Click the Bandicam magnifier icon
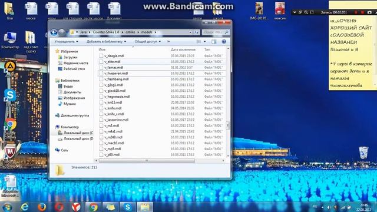The width and height of the screenshot is (377, 212). [306, 12]
